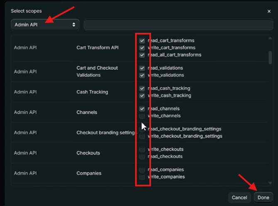This screenshot has width=278, height=206.
Task: Uncheck read_all_cart_transforms checkbox
Action: (142, 55)
